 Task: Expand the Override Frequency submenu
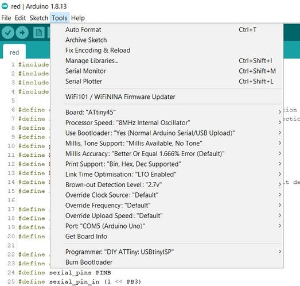pyautogui.click(x=167, y=206)
